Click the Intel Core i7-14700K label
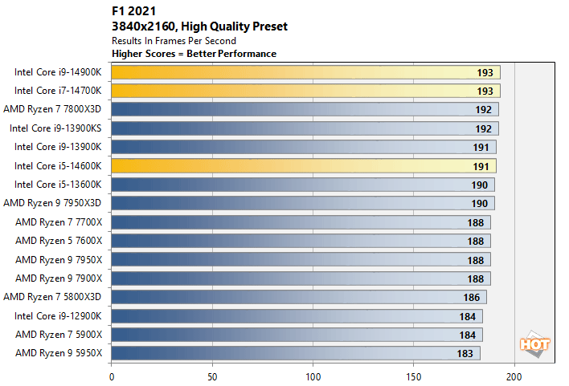Image resolution: width=569 pixels, height=386 pixels. (58, 91)
